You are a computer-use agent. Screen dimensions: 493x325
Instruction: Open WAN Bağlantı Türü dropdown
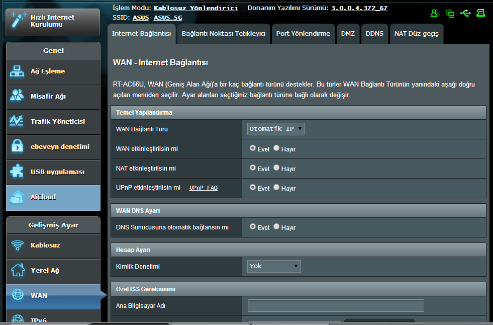click(276, 129)
